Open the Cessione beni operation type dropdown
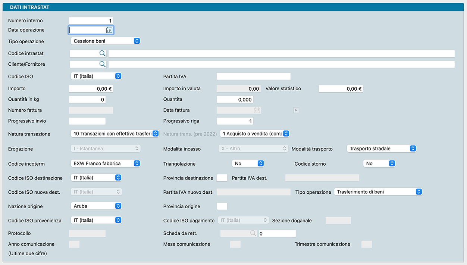 [105, 41]
